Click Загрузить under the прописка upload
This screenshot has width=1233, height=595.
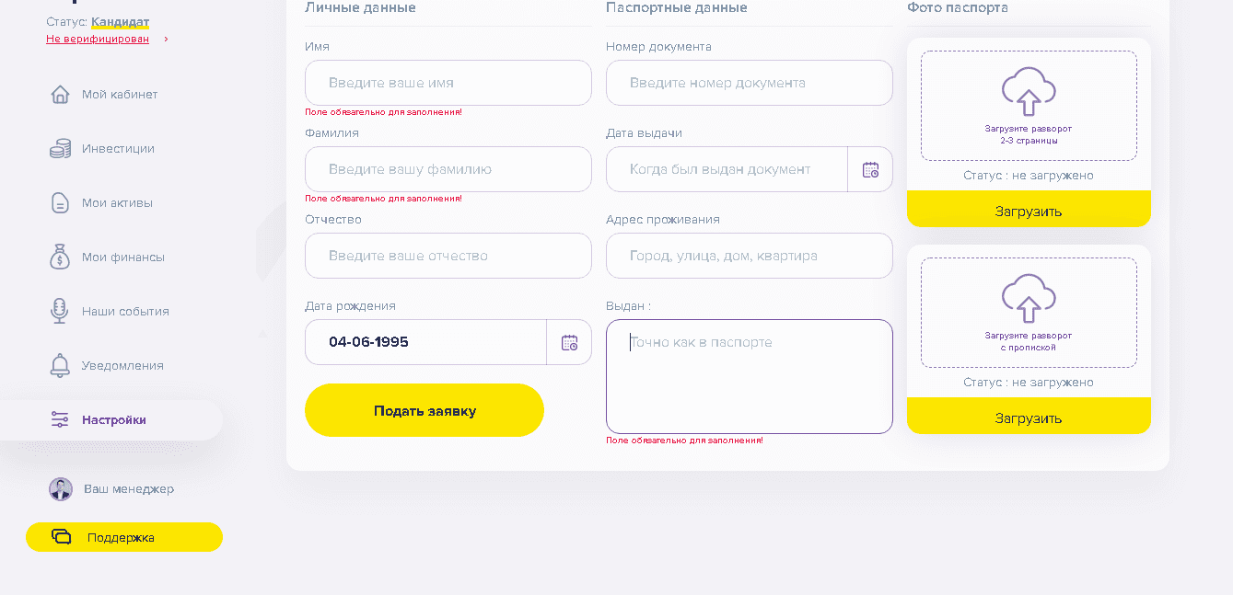tap(1029, 416)
